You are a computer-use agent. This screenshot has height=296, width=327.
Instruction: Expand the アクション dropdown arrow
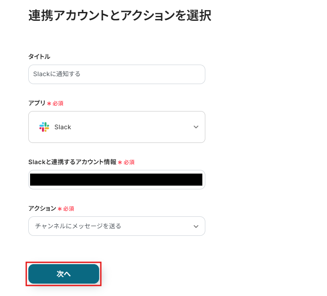click(x=196, y=227)
